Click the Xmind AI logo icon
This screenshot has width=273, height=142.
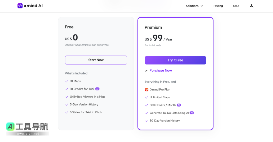point(20,6)
